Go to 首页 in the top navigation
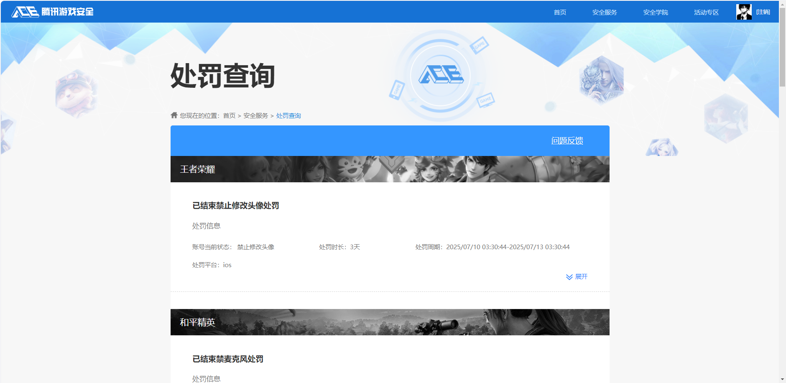Screen dimensions: 786x383 click(x=560, y=12)
